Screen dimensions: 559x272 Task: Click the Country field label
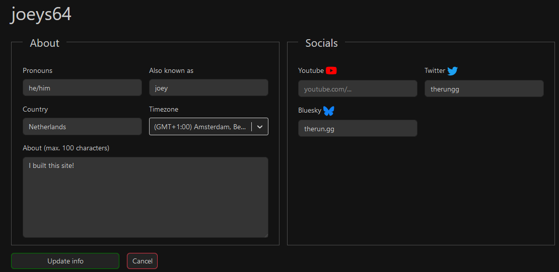pyautogui.click(x=35, y=109)
